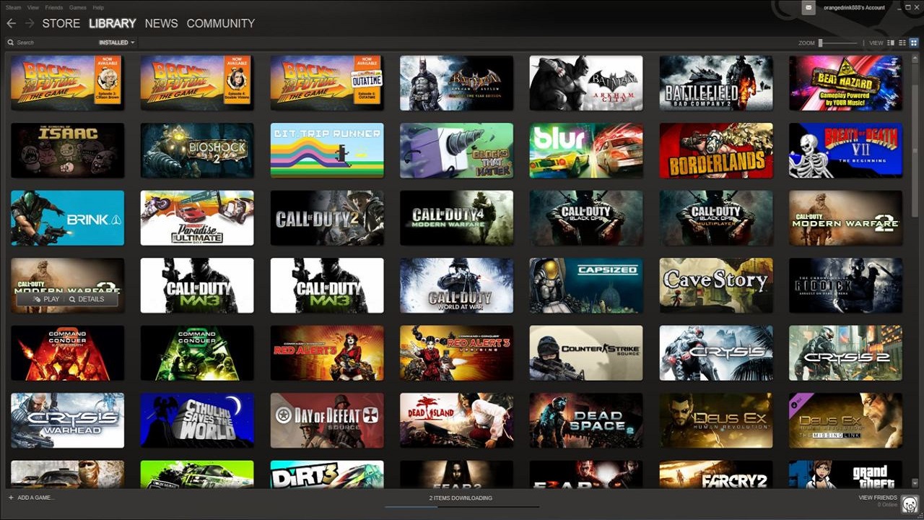This screenshot has height=520, width=924.
Task: Select DiRT 3 game tile
Action: 327,474
